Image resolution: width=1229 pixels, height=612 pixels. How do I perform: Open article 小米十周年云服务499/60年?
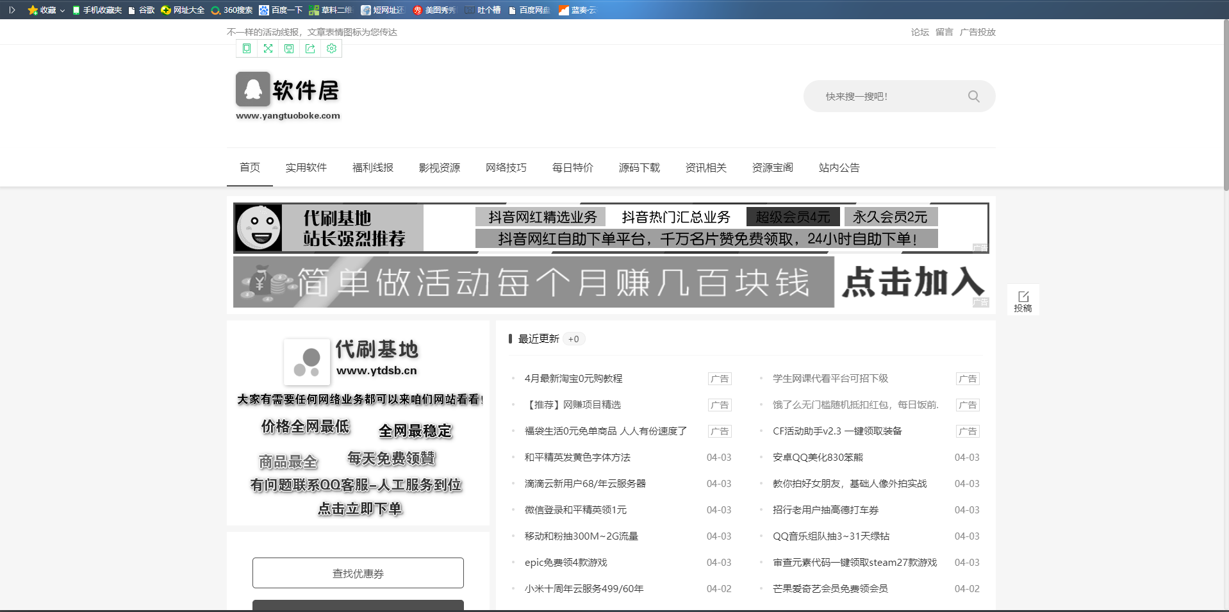click(584, 589)
